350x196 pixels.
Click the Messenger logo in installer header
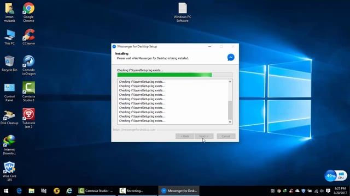click(231, 57)
